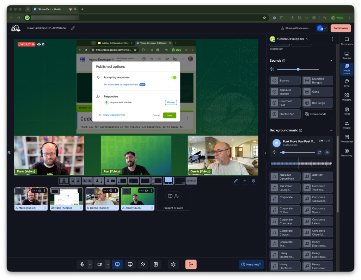Adjust the Sounds volume slider
Image resolution: width=361 pixels, height=280 pixels.
point(298,69)
